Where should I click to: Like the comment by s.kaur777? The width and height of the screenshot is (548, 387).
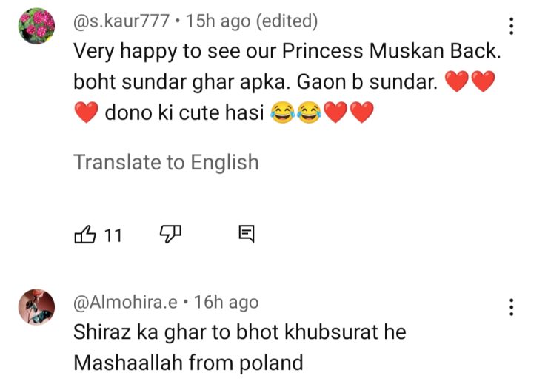[x=85, y=235]
